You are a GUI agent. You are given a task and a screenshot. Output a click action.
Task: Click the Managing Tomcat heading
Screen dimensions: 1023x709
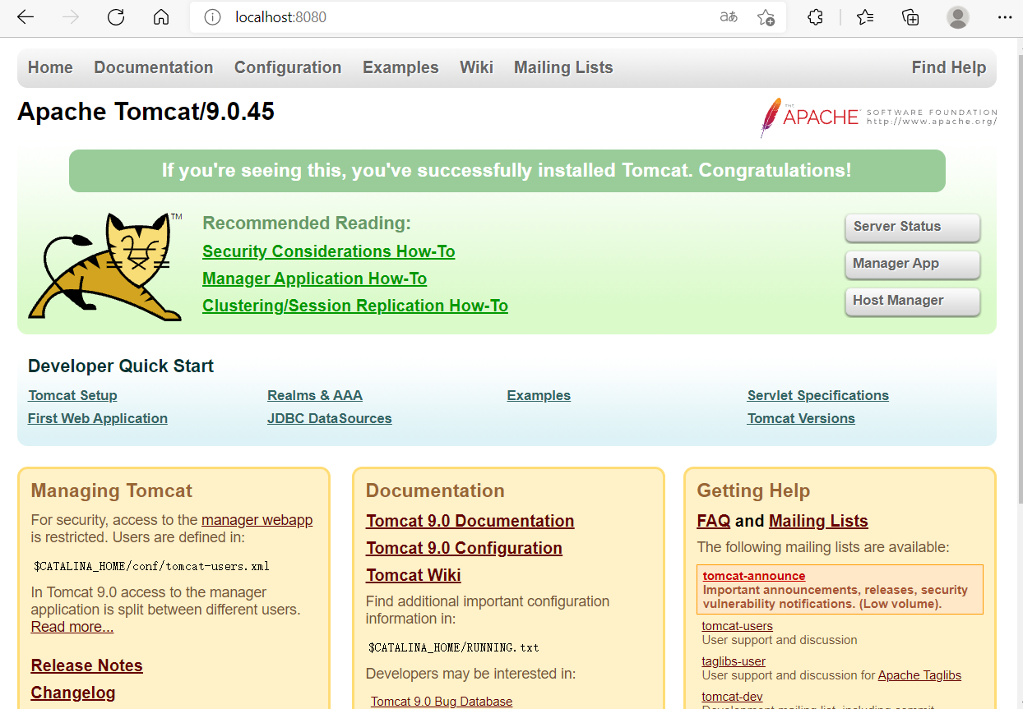(x=112, y=490)
